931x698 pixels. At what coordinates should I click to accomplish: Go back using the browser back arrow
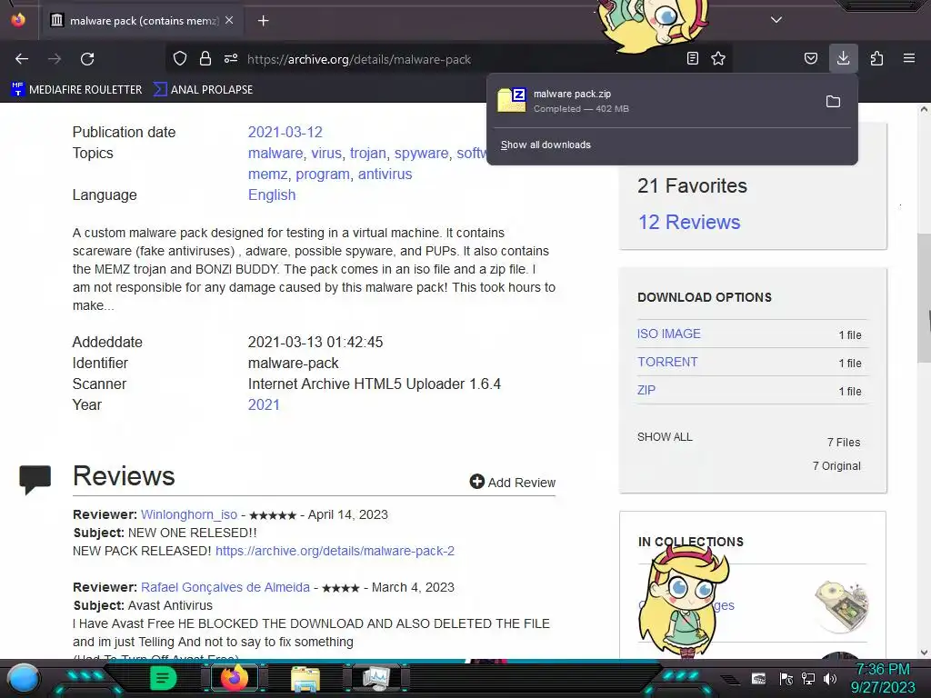[22, 59]
